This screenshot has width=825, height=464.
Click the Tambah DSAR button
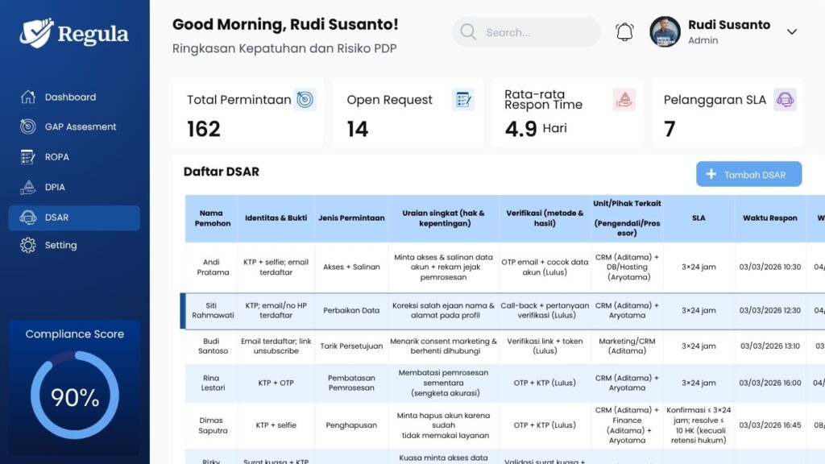(748, 174)
